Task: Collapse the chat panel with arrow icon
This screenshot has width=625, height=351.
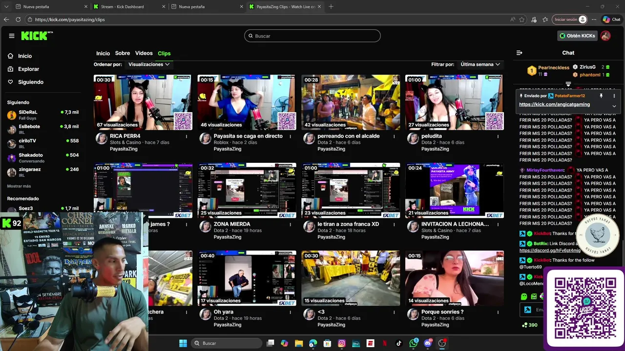Action: (520, 53)
